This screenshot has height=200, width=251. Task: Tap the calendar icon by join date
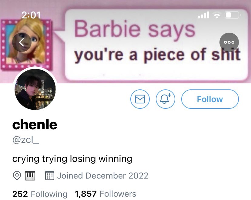pyautogui.click(x=50, y=176)
